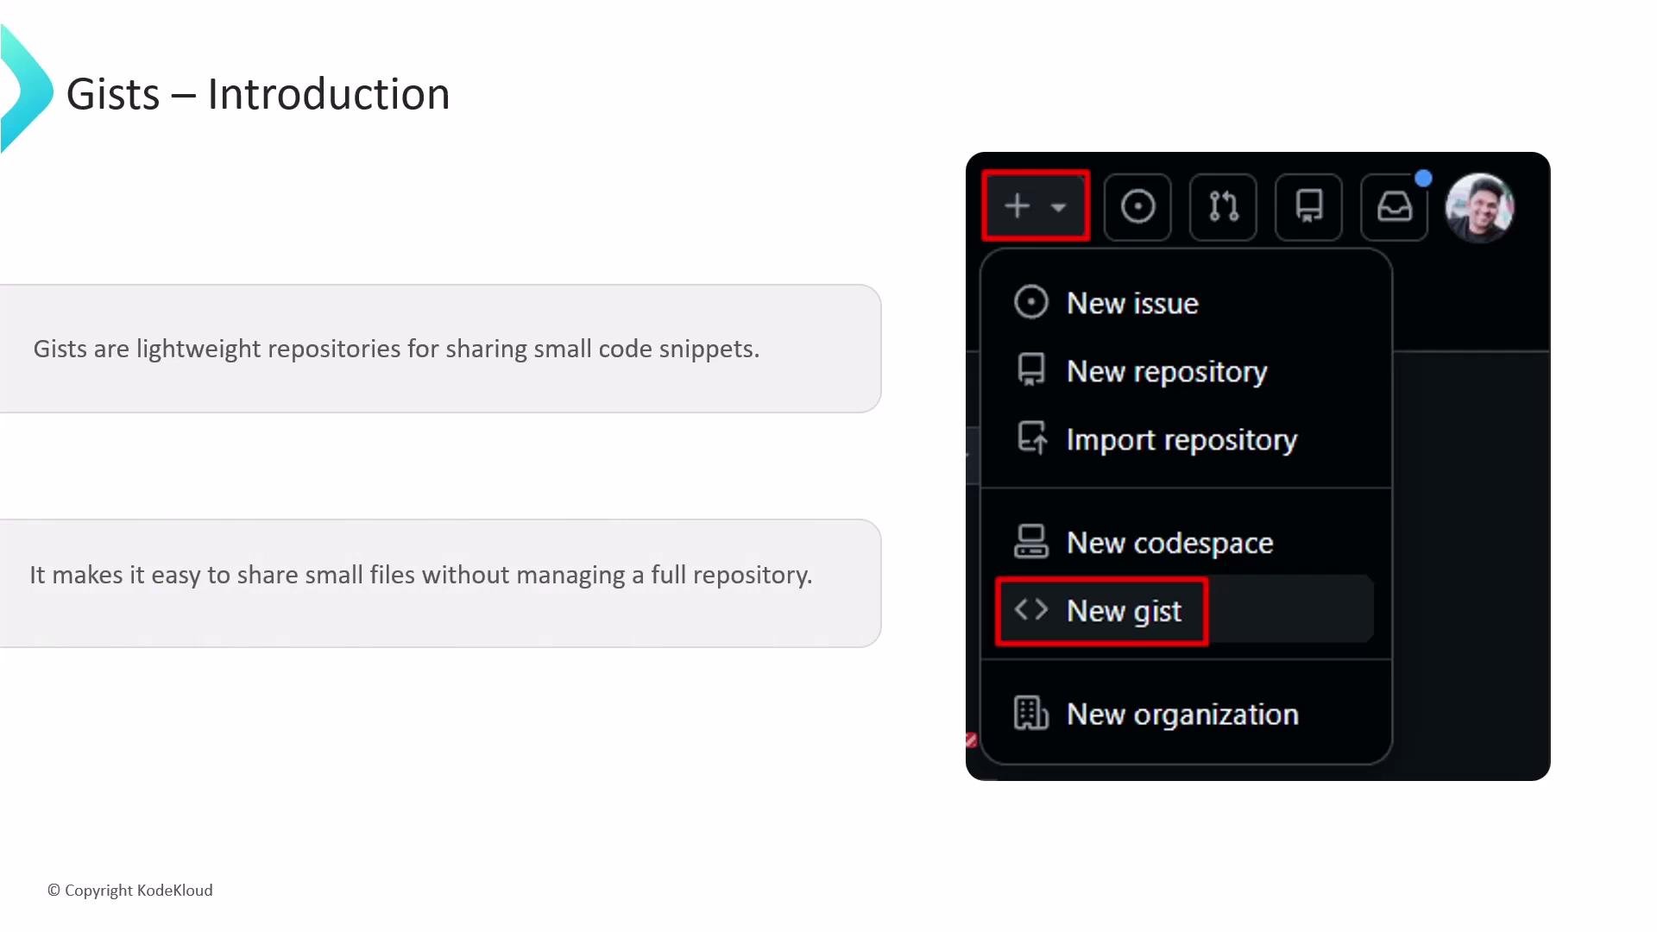Click the codespace icon beside New codespace
Viewport: 1657px width, 932px height.
[x=1030, y=541]
